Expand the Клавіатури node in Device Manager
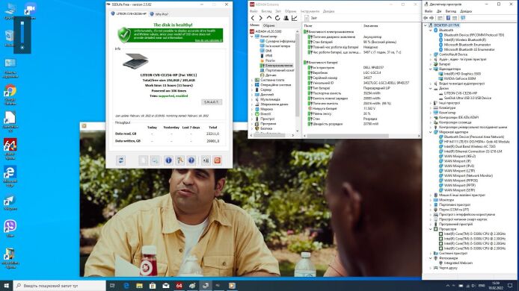Image resolution: width=519 pixels, height=291 pixels. point(431,107)
